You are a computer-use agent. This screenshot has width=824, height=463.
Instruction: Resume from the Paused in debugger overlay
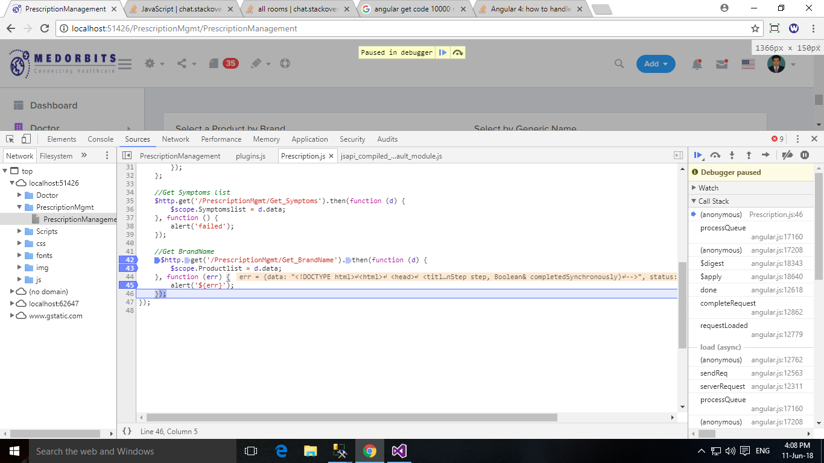click(443, 52)
